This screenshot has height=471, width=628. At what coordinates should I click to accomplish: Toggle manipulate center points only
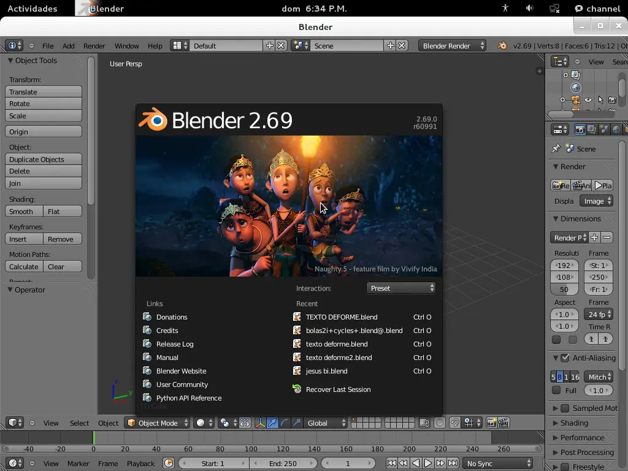(x=245, y=423)
